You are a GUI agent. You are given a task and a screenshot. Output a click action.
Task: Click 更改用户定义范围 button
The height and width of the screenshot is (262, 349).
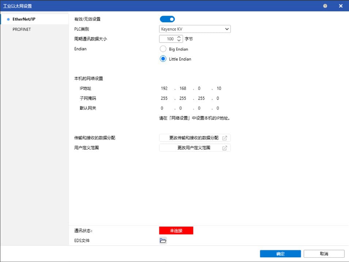pos(194,148)
